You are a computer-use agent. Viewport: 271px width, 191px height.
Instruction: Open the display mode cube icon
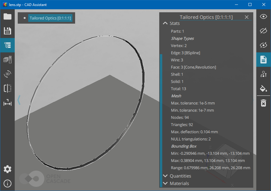pos(7,60)
